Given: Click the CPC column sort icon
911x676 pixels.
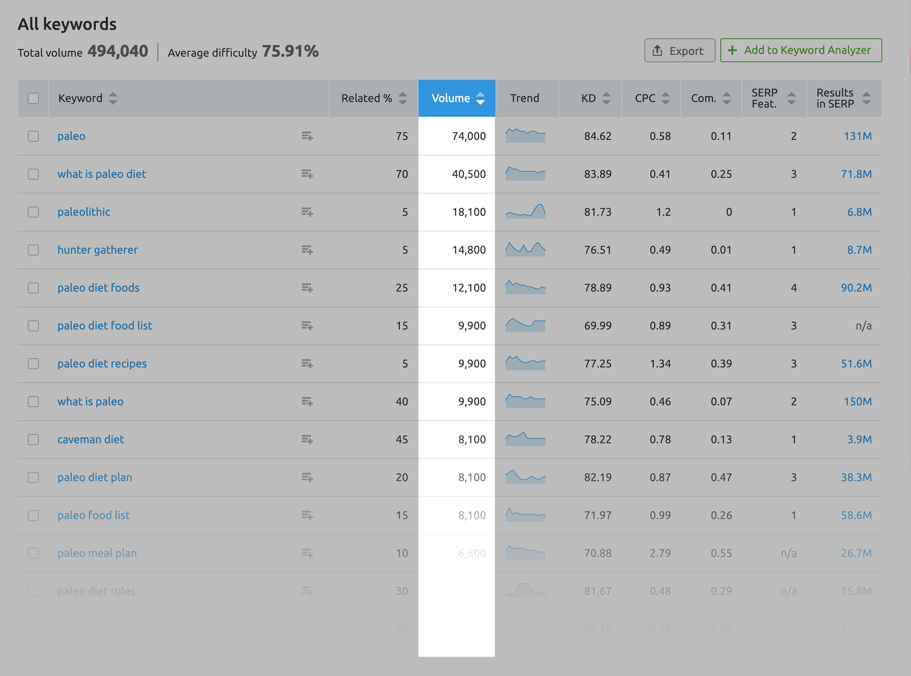Looking at the screenshot, I should 664,99.
